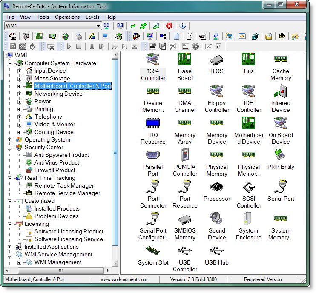Open the Processor icon
Viewport: 316px width, 293px height.
(217, 188)
